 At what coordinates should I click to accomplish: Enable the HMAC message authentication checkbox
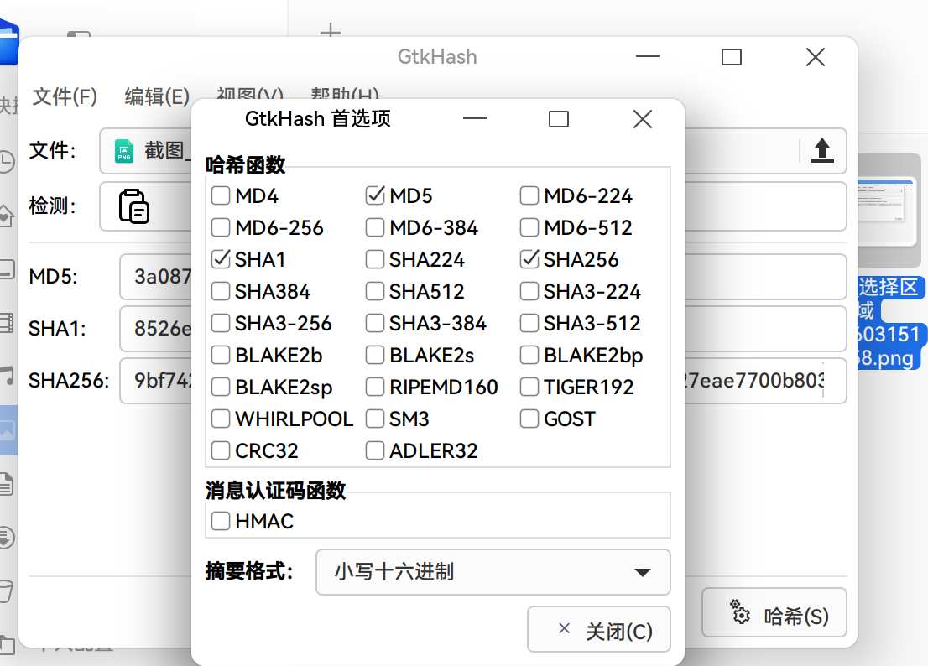222,521
